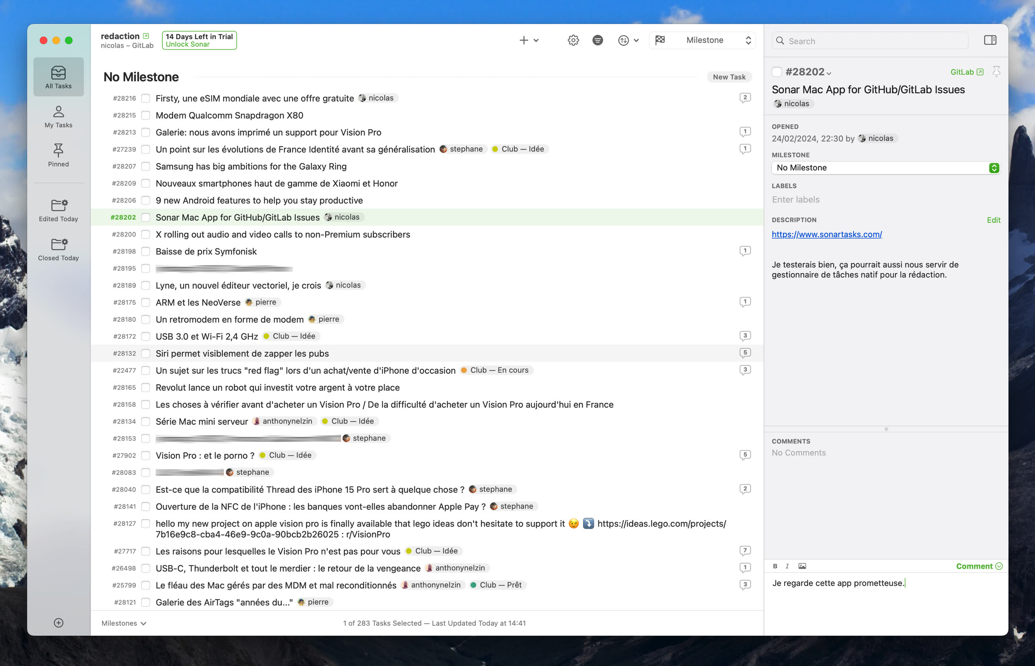Open the sort order dropdown

coord(628,40)
